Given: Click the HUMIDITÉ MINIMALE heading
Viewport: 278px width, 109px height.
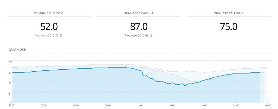Looking at the screenshot, I should (x=49, y=13).
